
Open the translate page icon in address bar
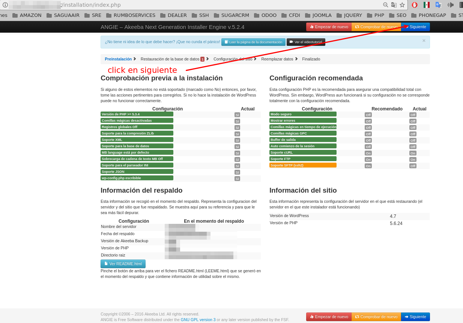(x=394, y=5)
